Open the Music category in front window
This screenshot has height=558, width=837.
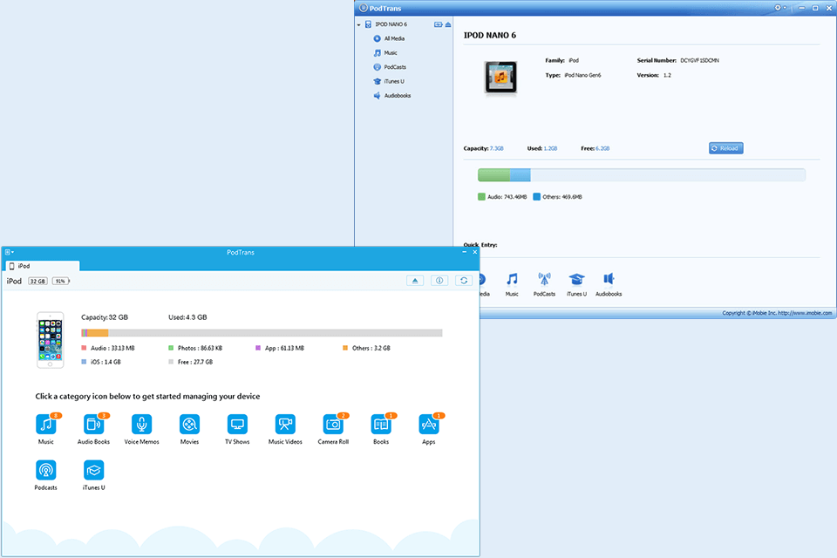[46, 425]
